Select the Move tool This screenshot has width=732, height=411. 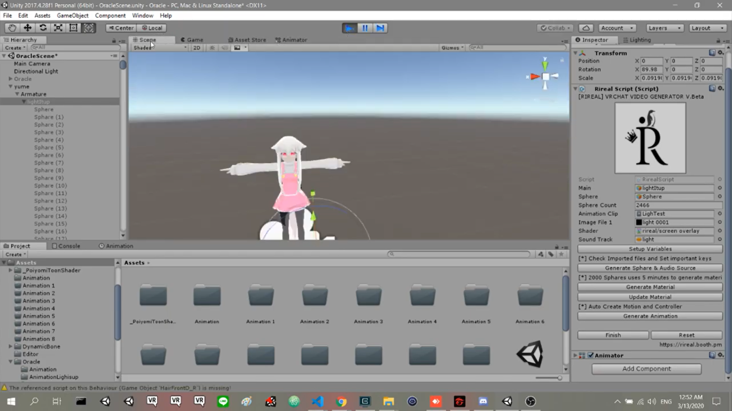(x=27, y=28)
